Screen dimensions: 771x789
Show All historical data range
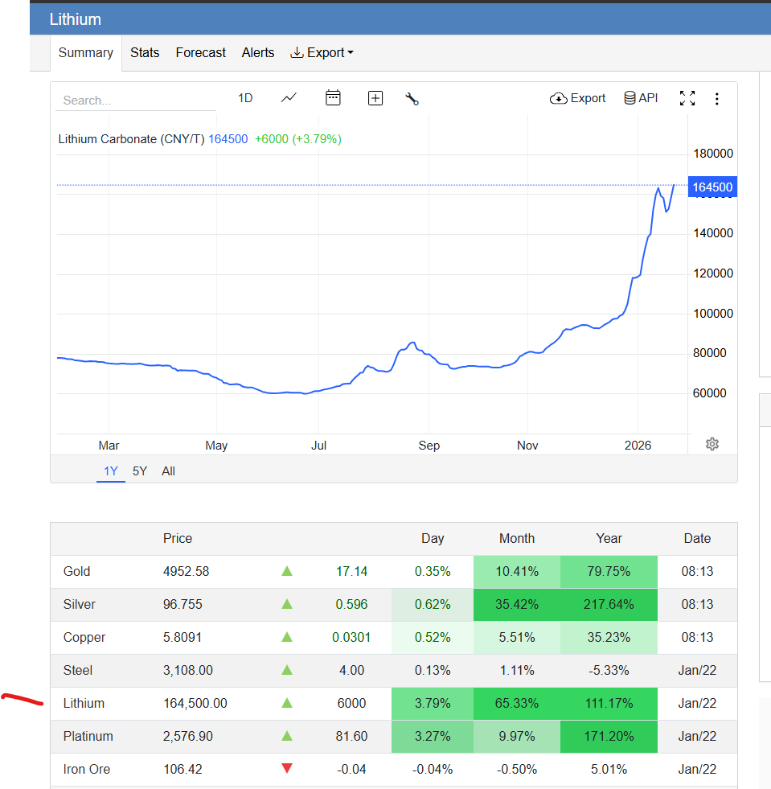pyautogui.click(x=168, y=471)
